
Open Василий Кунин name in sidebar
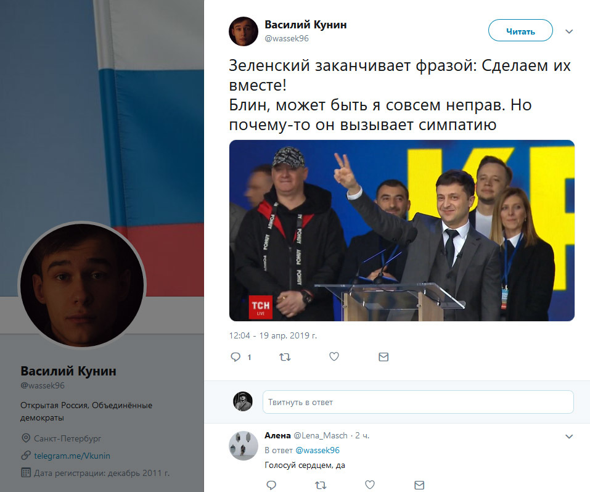(68, 371)
